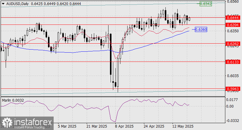Select the 0.6394 red level label

click(233, 25)
